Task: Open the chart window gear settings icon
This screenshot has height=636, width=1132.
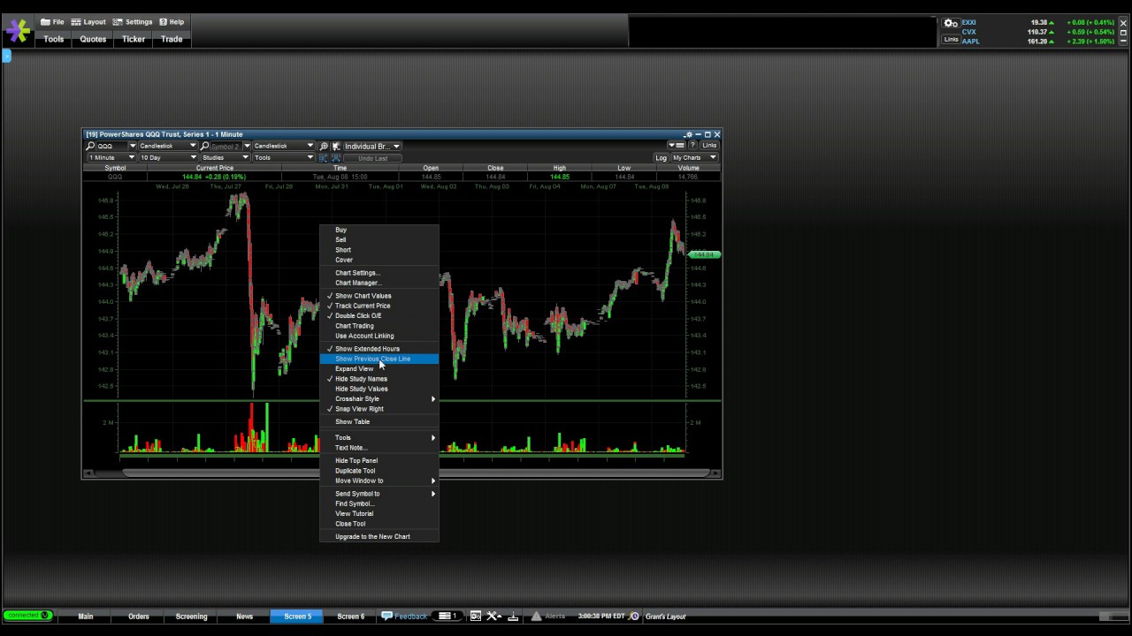Action: [x=688, y=135]
